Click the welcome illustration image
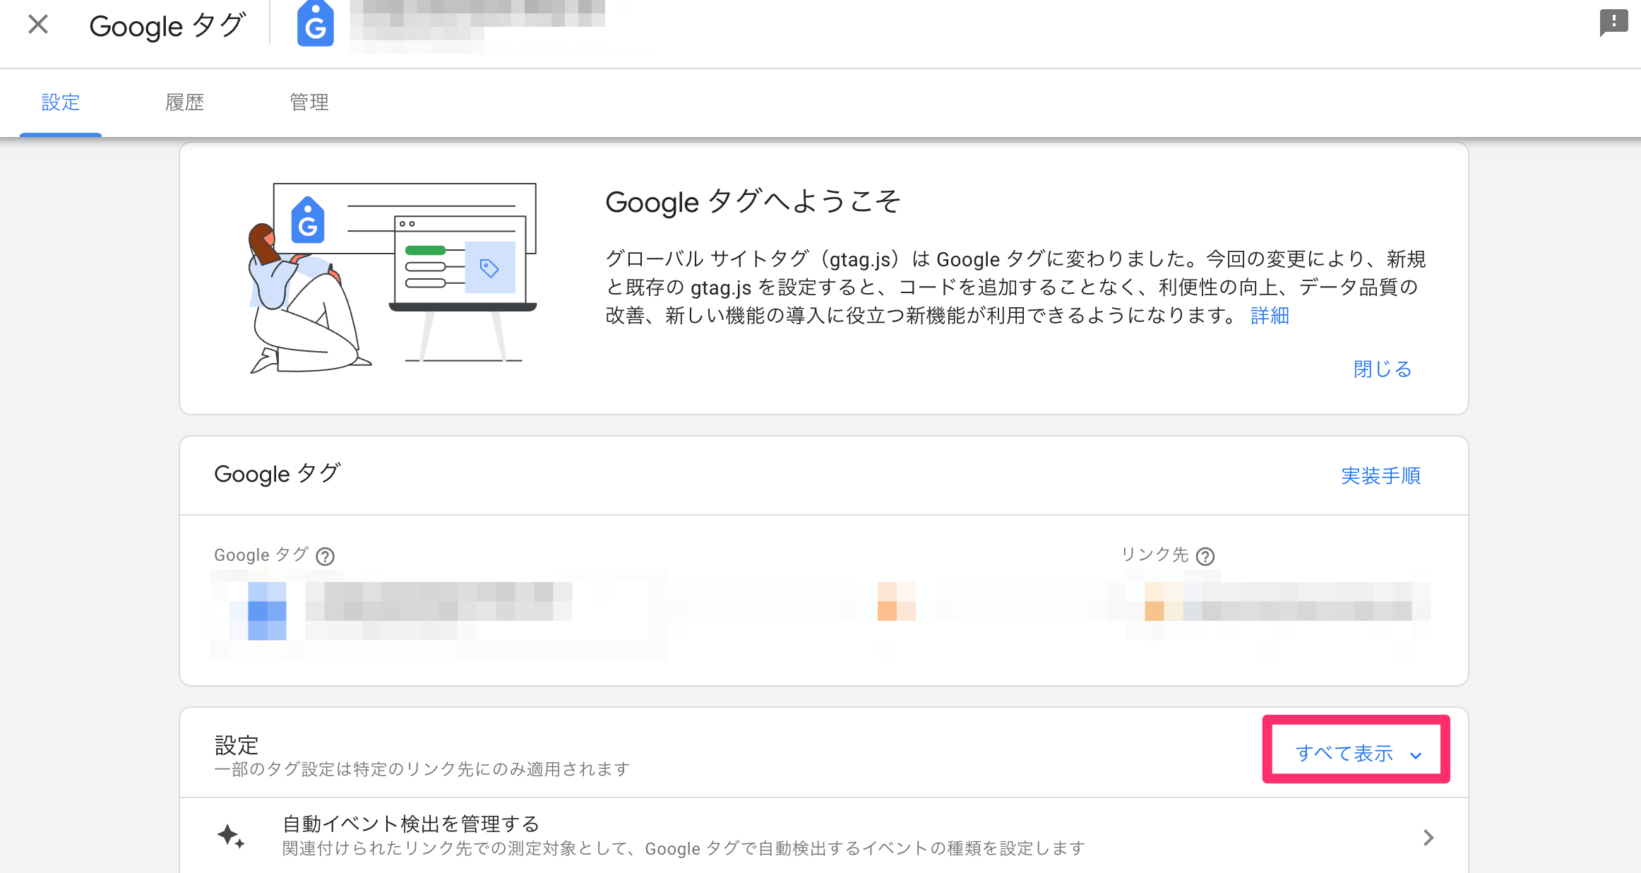1641x873 pixels. coord(393,278)
